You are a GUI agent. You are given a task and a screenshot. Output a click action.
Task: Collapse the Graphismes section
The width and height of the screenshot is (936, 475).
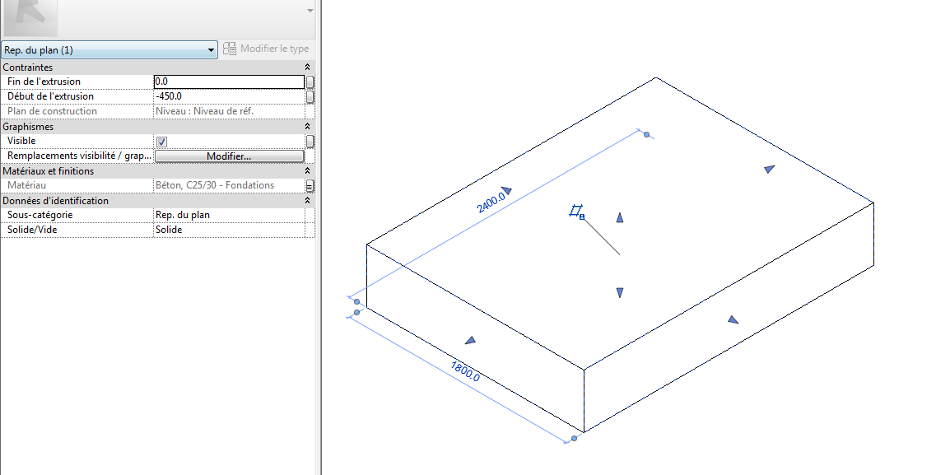307,127
